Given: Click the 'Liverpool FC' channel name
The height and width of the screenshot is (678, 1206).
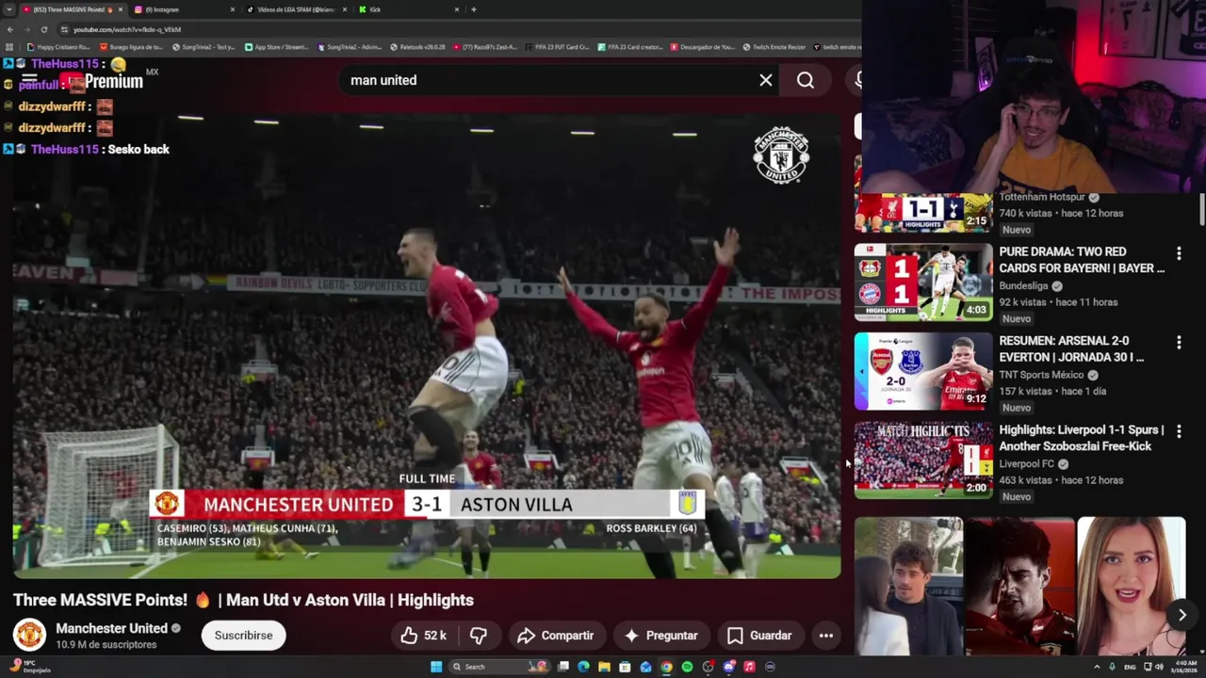Looking at the screenshot, I should pos(1026,464).
